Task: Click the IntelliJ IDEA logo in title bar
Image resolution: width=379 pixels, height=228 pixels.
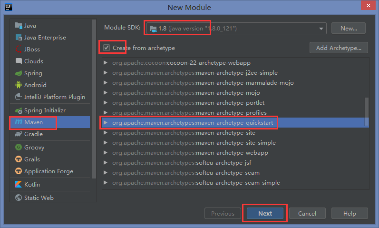Action: [x=9, y=7]
